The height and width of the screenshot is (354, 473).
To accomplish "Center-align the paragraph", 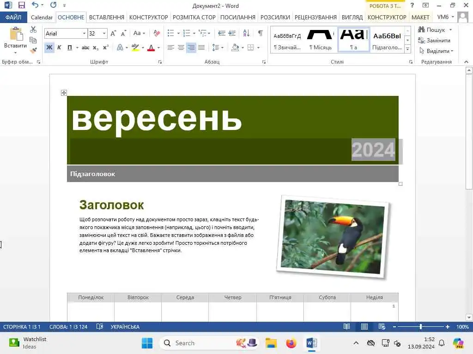I will [181, 47].
